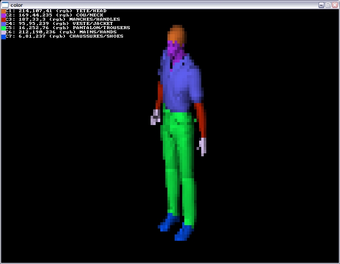Minimize the color window
This screenshot has height=264, width=340.
321,5
